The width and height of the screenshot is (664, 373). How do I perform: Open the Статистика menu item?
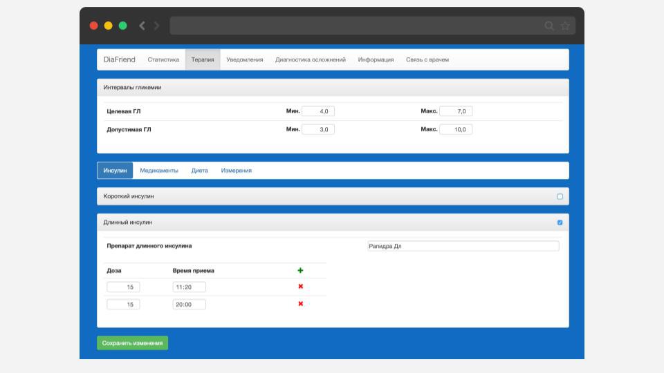pyautogui.click(x=163, y=60)
